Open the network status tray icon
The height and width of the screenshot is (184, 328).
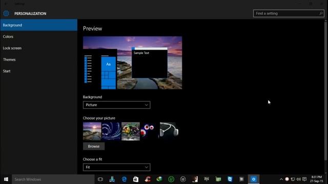click(293, 179)
